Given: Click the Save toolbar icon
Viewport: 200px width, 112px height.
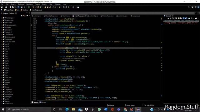Looking at the screenshot, I should (10, 7).
